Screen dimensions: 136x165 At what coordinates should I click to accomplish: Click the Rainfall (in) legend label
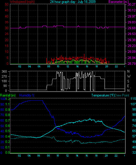(8, 95)
